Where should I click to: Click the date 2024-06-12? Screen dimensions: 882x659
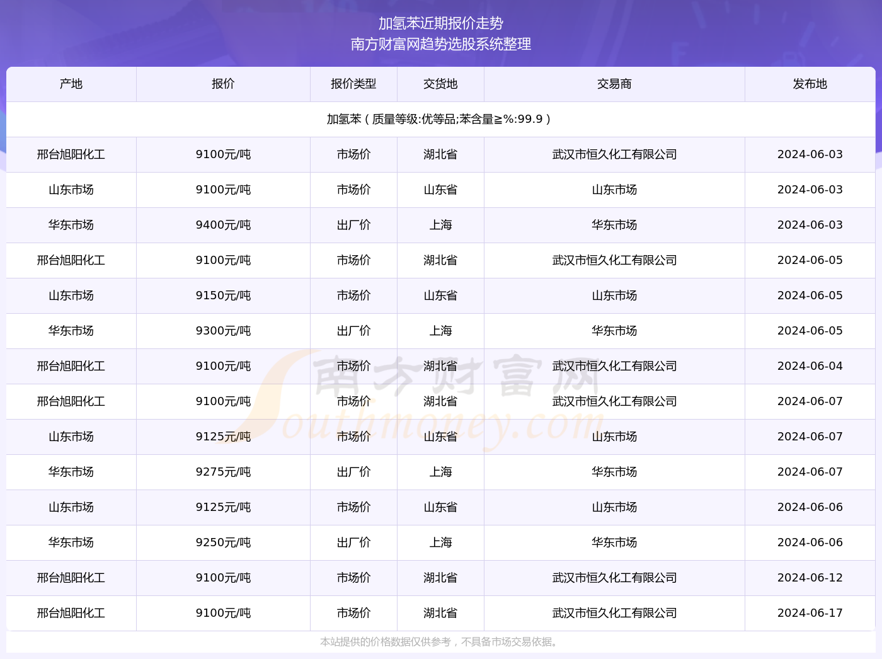[x=810, y=578]
